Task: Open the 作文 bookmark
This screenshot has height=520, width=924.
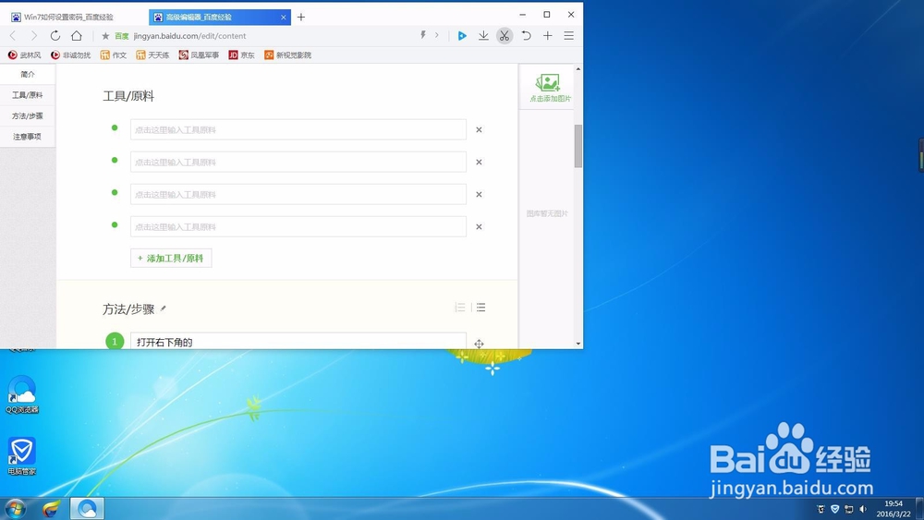Action: click(114, 54)
